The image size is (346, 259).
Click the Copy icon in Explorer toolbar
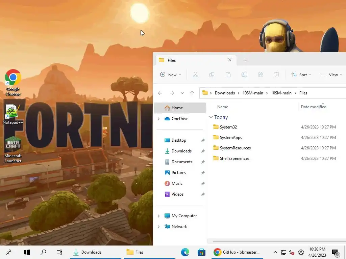point(212,75)
